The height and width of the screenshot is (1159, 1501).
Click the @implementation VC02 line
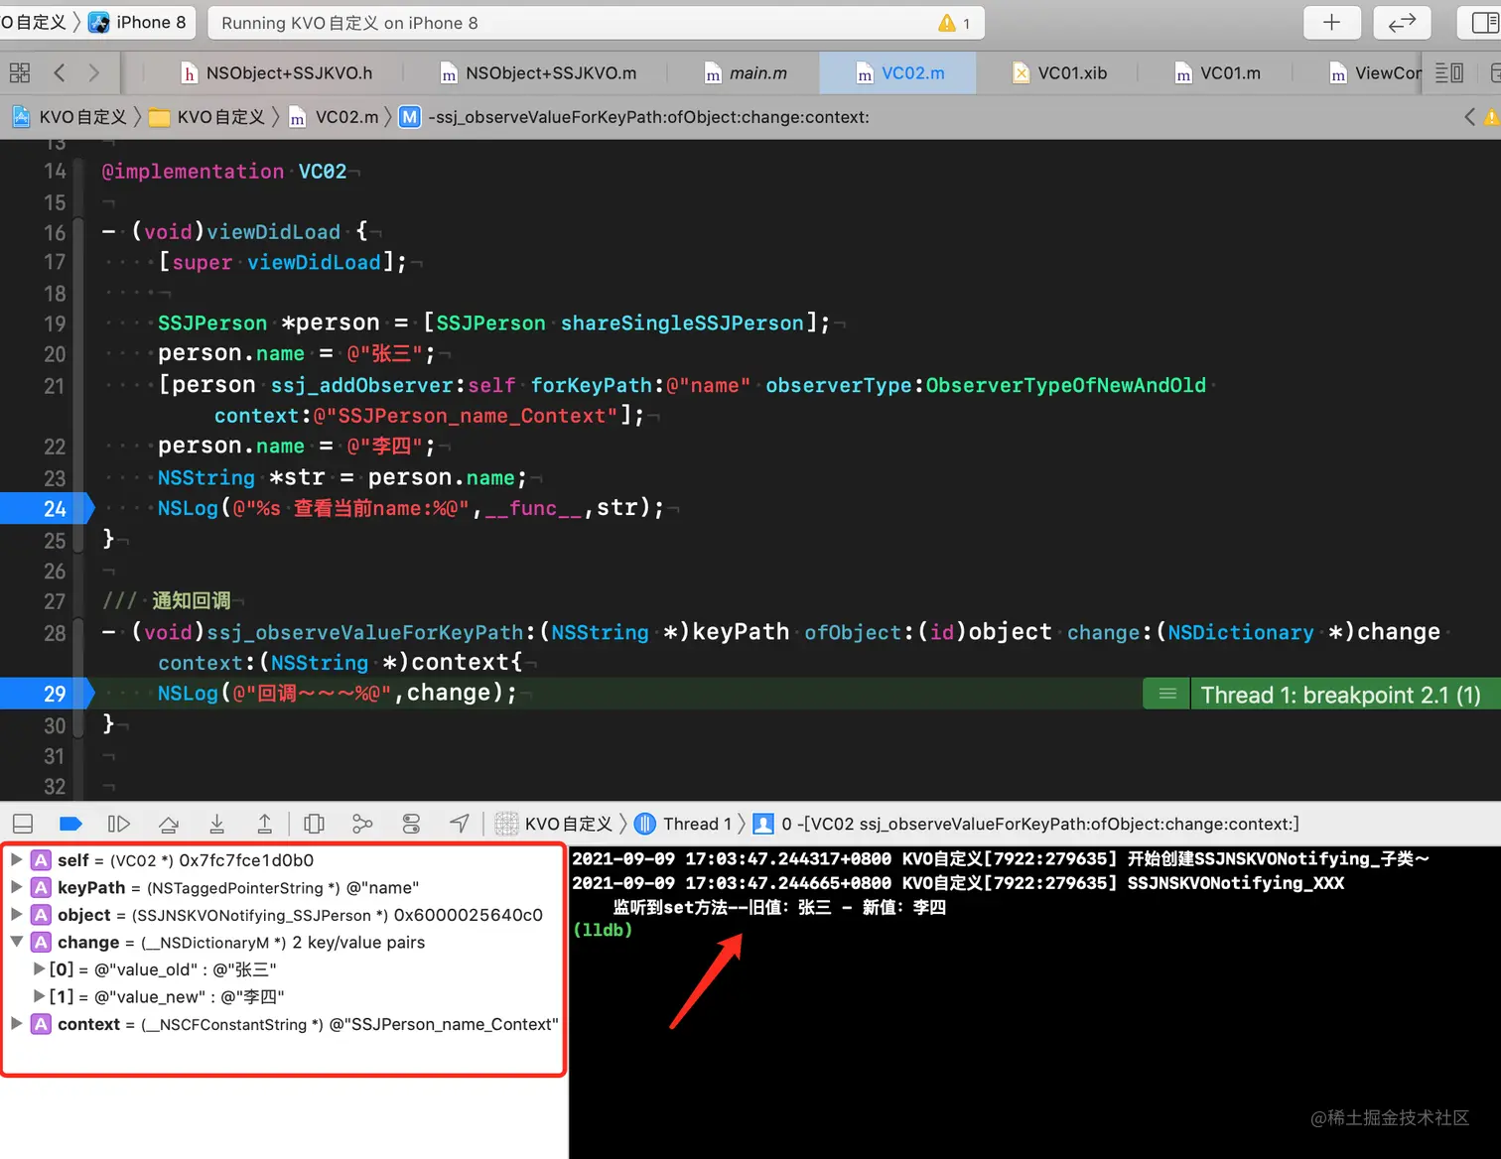tap(224, 171)
